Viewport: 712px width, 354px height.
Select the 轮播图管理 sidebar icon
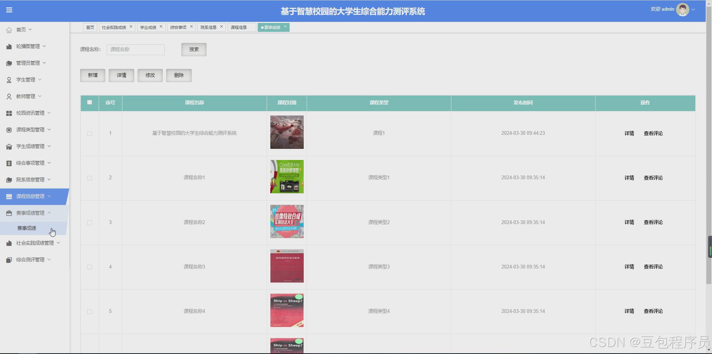point(9,46)
